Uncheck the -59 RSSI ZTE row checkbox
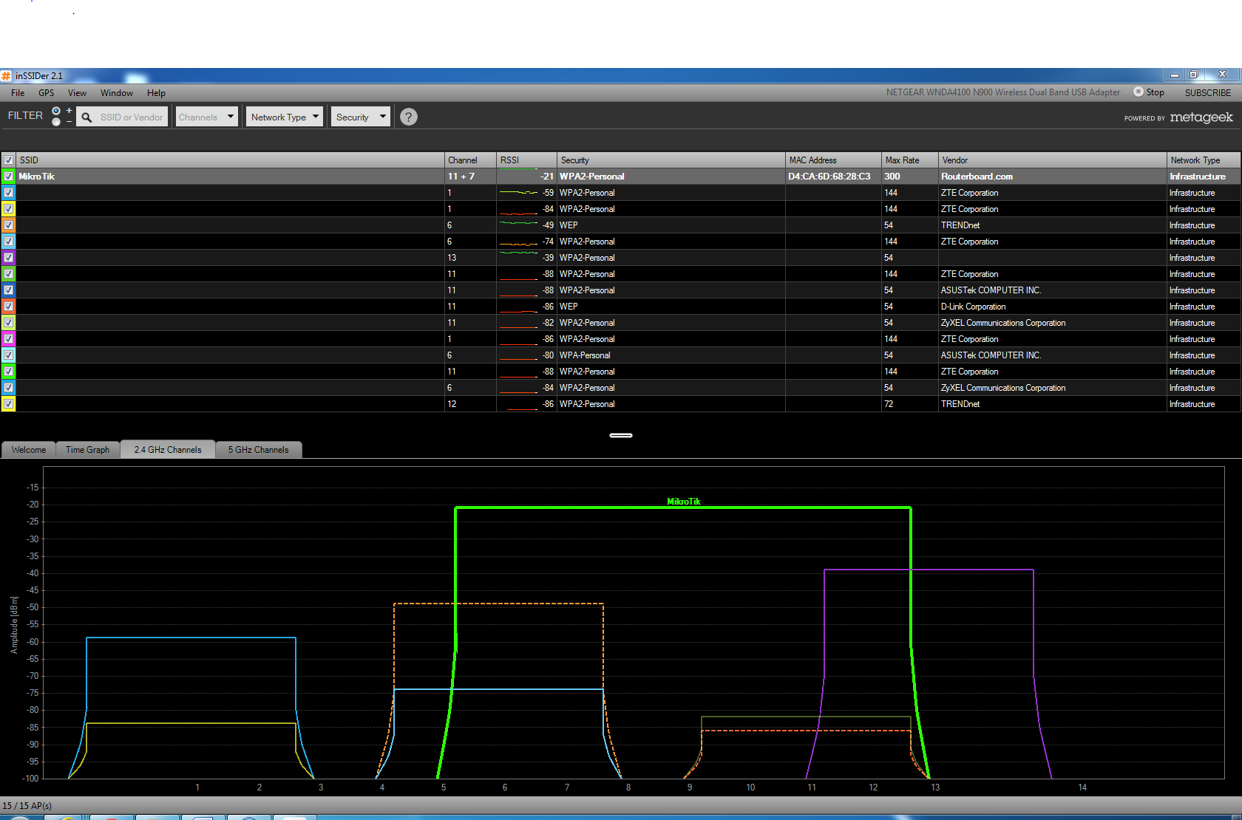 pyautogui.click(x=8, y=192)
